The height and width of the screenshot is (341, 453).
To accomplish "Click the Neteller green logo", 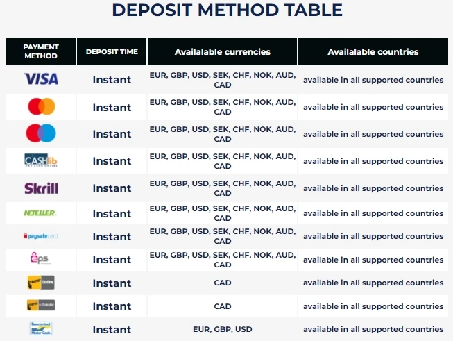I will click(41, 213).
